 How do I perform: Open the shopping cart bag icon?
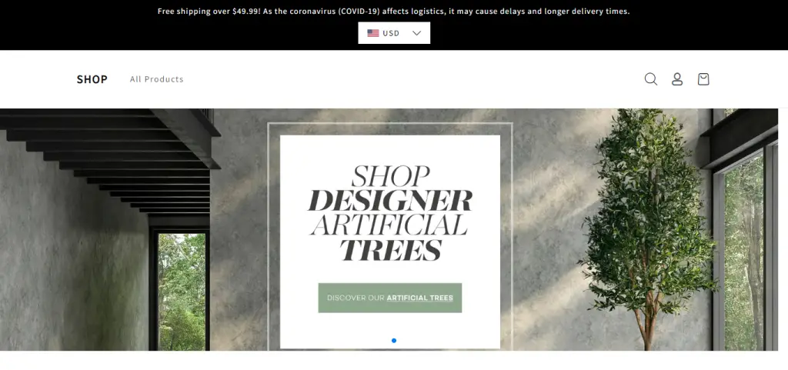click(703, 79)
